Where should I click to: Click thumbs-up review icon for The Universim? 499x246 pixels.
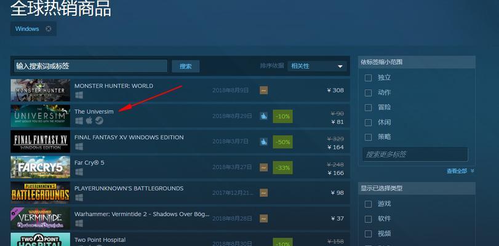click(263, 116)
